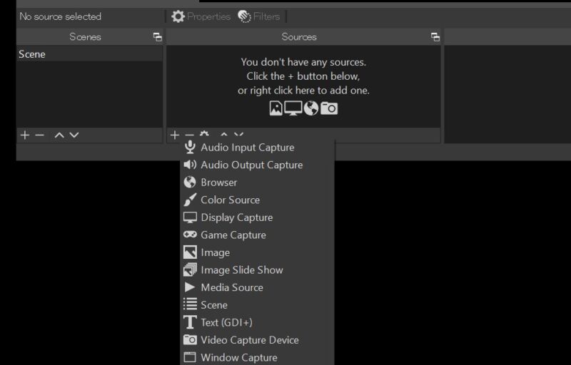Click the Image Slide Show icon
571x365 pixels.
pyautogui.click(x=190, y=270)
